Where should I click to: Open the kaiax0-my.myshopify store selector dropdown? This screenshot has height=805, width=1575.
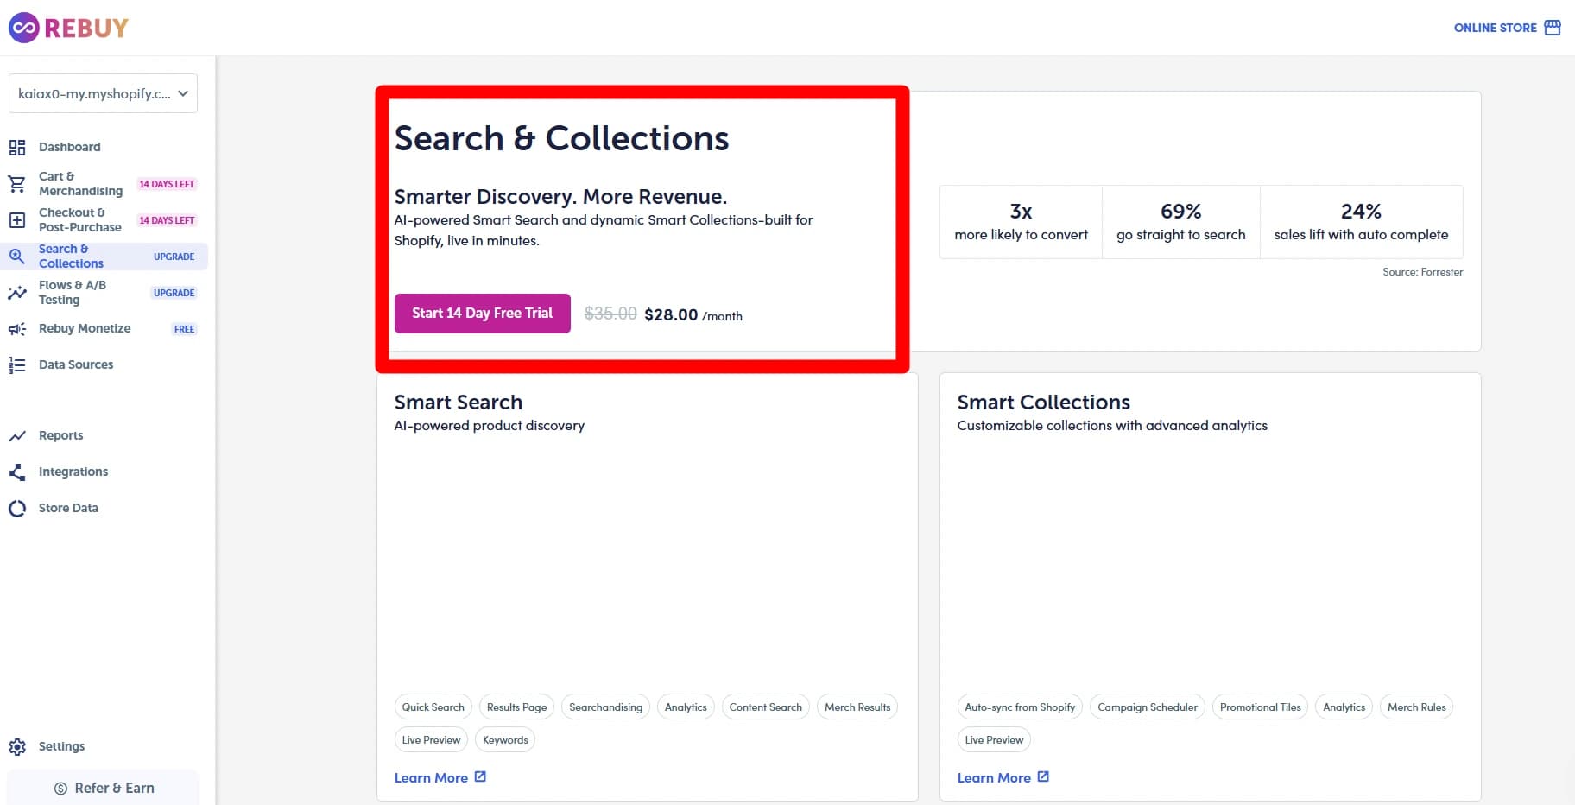[x=103, y=93]
